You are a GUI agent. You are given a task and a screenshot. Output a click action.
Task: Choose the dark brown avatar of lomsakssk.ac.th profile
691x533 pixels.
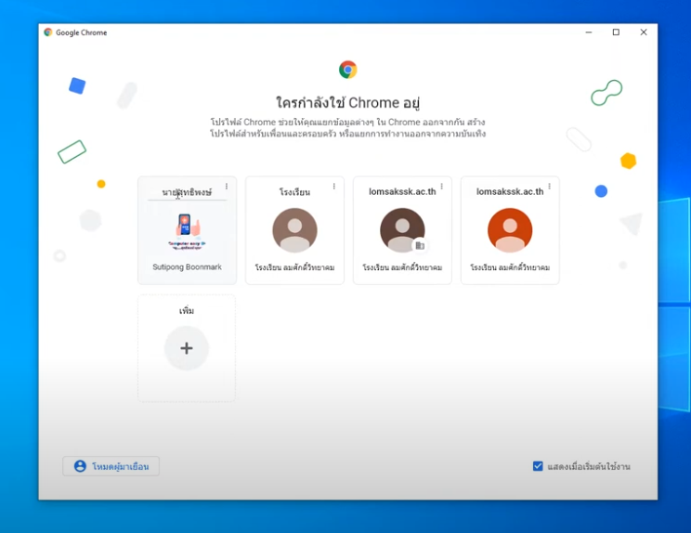pyautogui.click(x=402, y=230)
